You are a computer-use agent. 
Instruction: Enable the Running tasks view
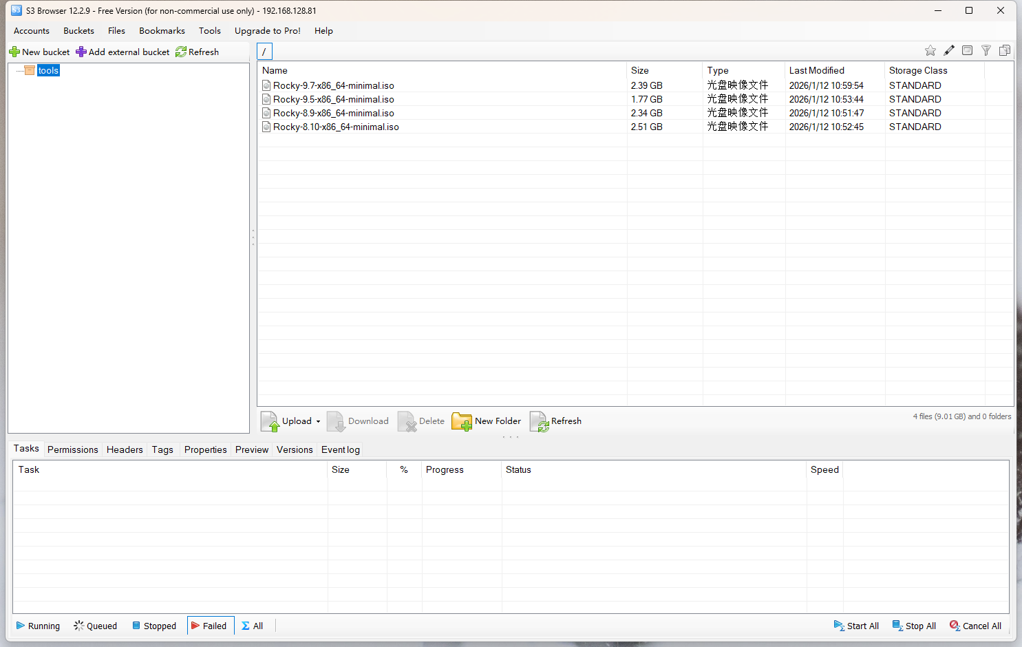coord(38,626)
